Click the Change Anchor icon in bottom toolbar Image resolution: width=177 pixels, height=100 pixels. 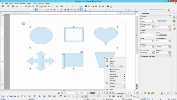121,96
